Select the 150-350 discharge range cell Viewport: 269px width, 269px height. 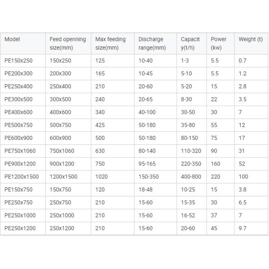pyautogui.click(x=149, y=178)
